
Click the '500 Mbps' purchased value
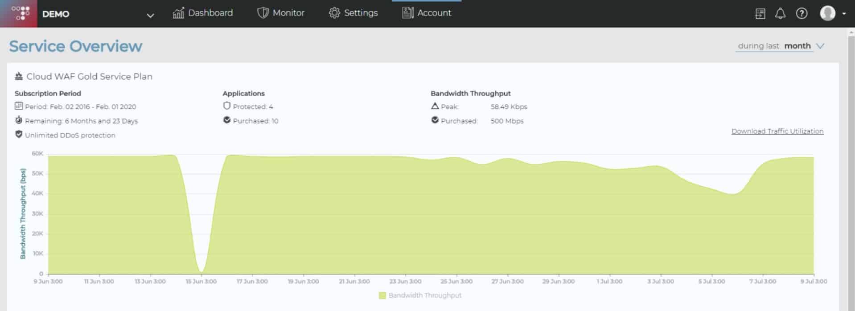(507, 121)
